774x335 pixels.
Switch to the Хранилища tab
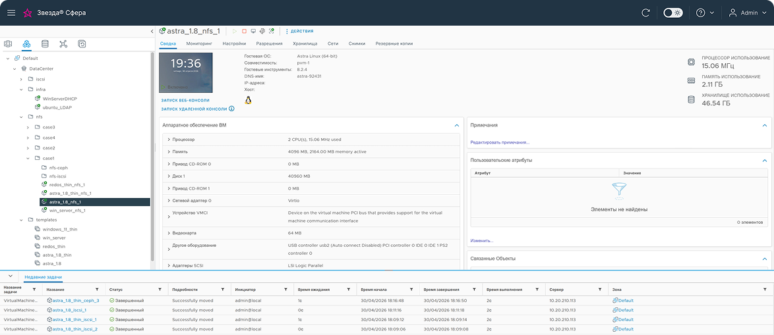305,44
